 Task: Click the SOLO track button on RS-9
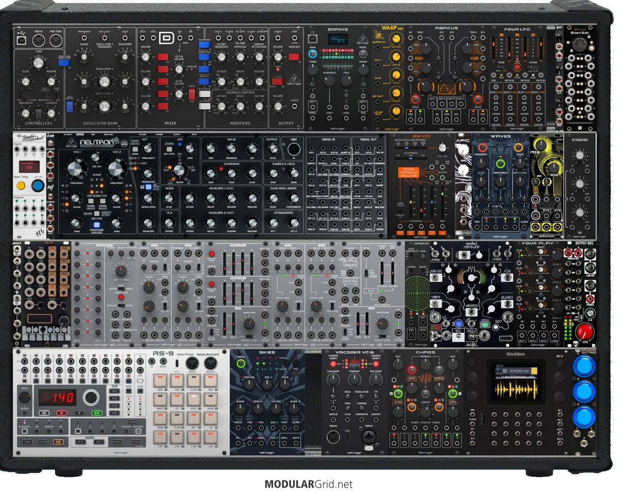99,442
